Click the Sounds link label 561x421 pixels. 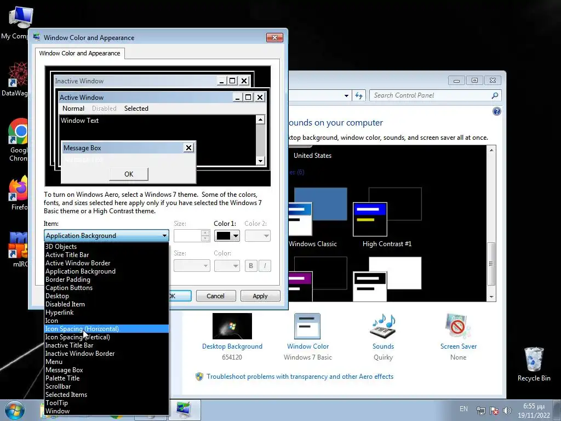coord(383,346)
